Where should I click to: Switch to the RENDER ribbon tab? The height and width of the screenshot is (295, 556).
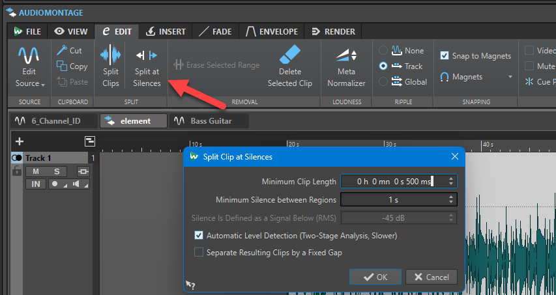[333, 31]
